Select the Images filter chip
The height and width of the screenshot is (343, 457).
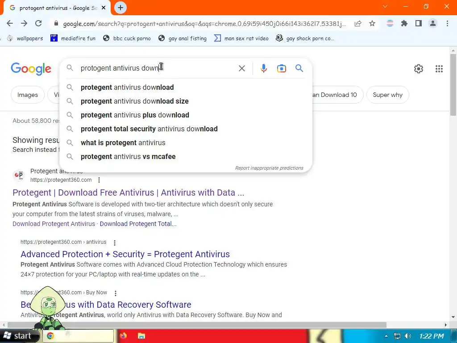point(28,95)
